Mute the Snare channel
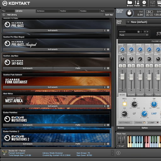161x161 pixels. click(x=133, y=66)
